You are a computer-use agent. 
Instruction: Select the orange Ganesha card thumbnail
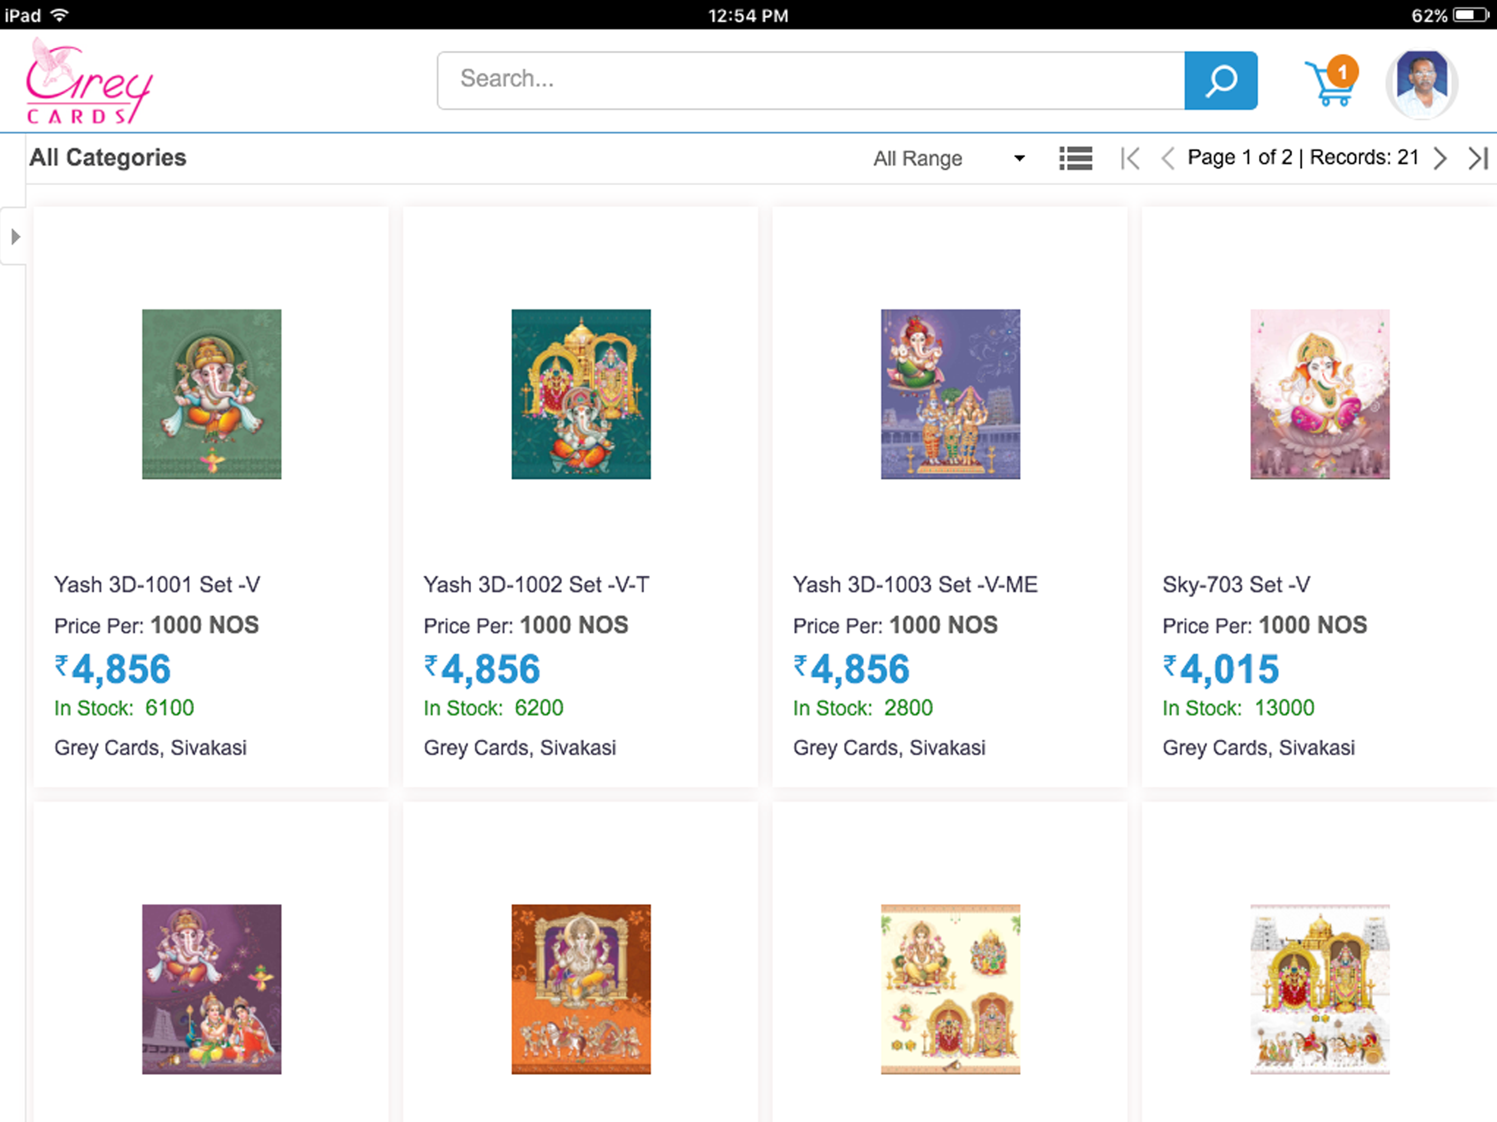pyautogui.click(x=581, y=989)
